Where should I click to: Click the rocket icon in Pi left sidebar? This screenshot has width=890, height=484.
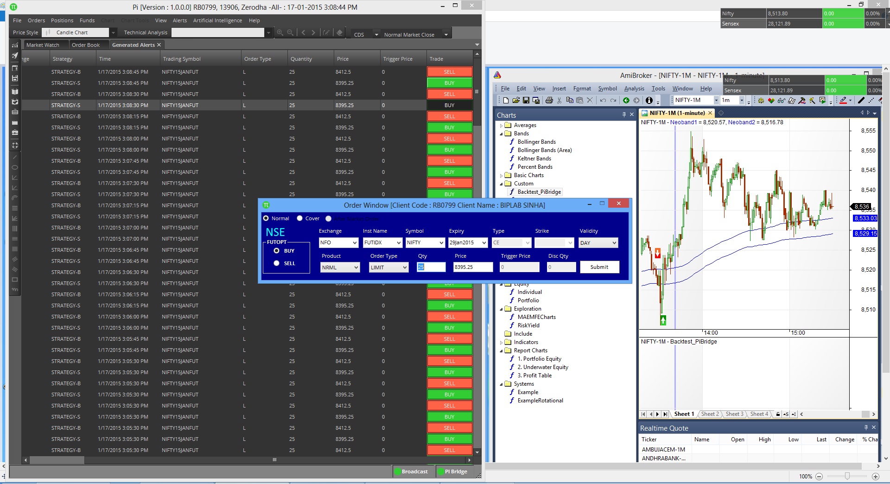pos(15,56)
